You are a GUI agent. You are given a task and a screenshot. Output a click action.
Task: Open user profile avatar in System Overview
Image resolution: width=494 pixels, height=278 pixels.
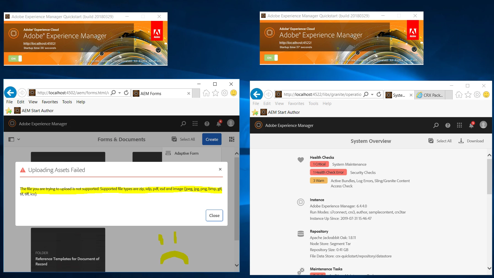click(x=483, y=125)
